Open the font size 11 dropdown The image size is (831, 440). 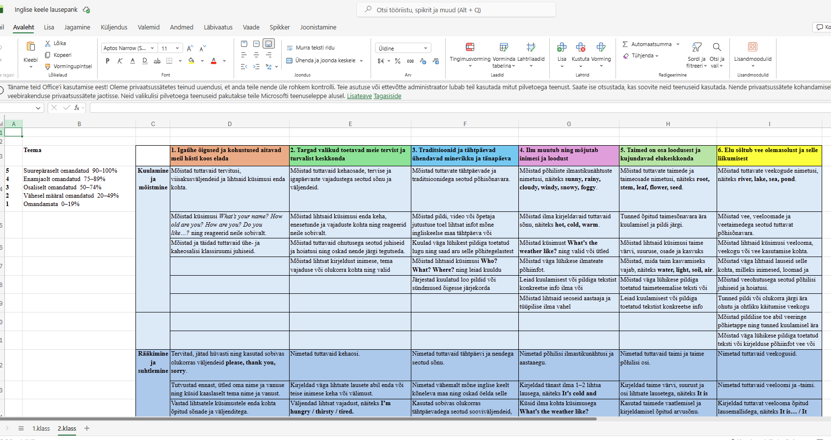tap(177, 48)
